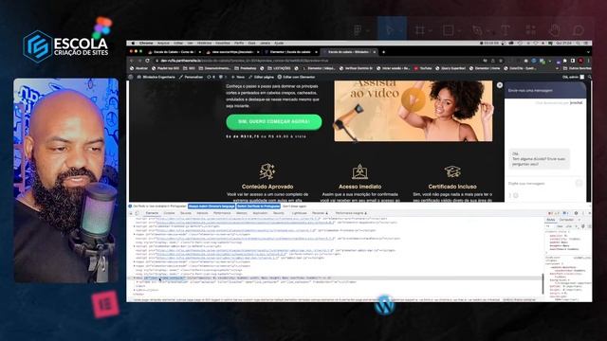Screen dimensions: 607x341
Task: Switch to the first Escola do Cabelo tab
Action: click(175, 52)
